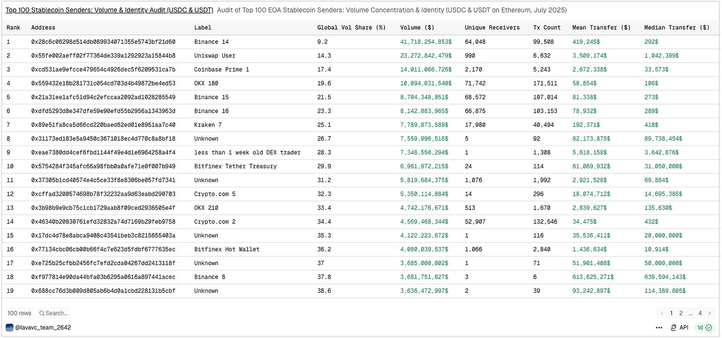Viewport: 722px width, 338px height.
Task: Click the search magnifier field in the table footer
Action: pos(54,313)
